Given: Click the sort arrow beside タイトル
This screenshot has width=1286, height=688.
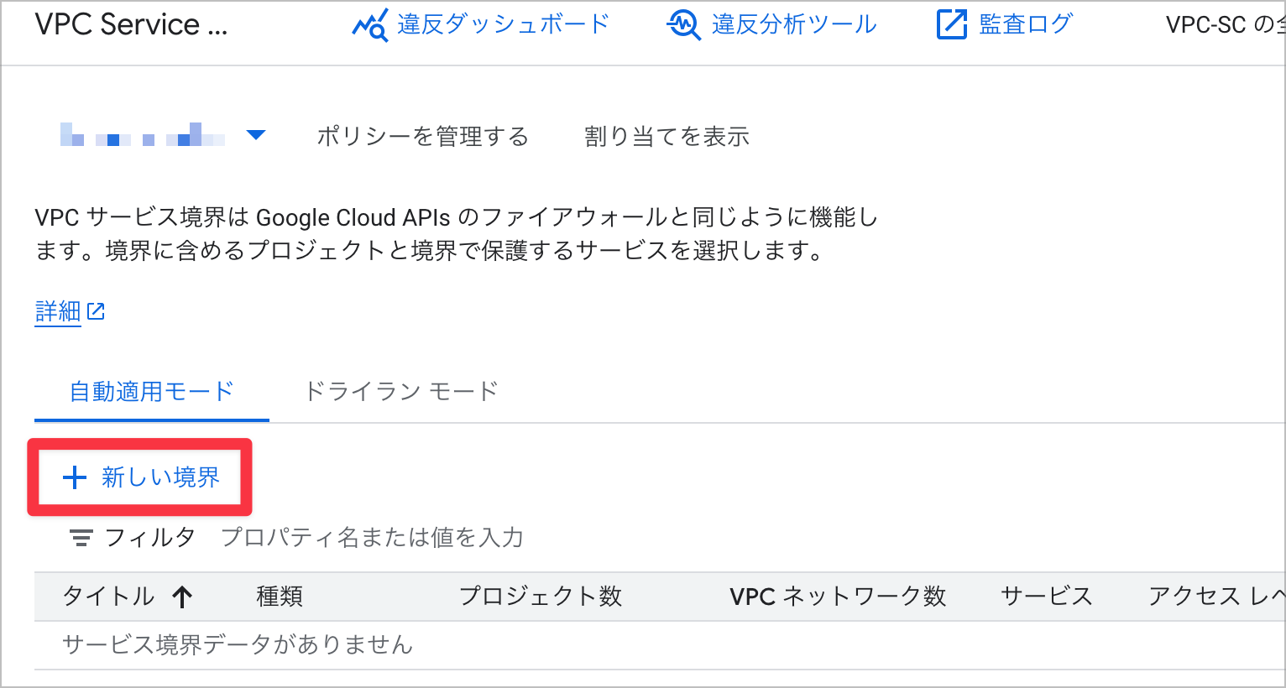Looking at the screenshot, I should pyautogui.click(x=182, y=597).
